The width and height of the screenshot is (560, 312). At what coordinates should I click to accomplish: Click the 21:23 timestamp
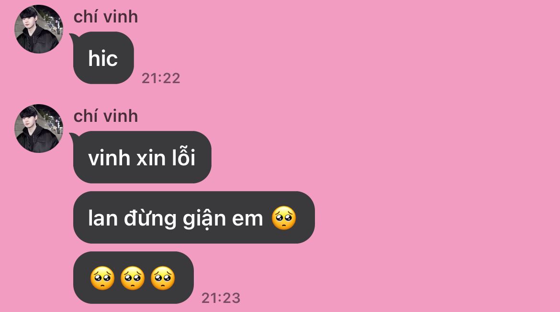pyautogui.click(x=221, y=298)
